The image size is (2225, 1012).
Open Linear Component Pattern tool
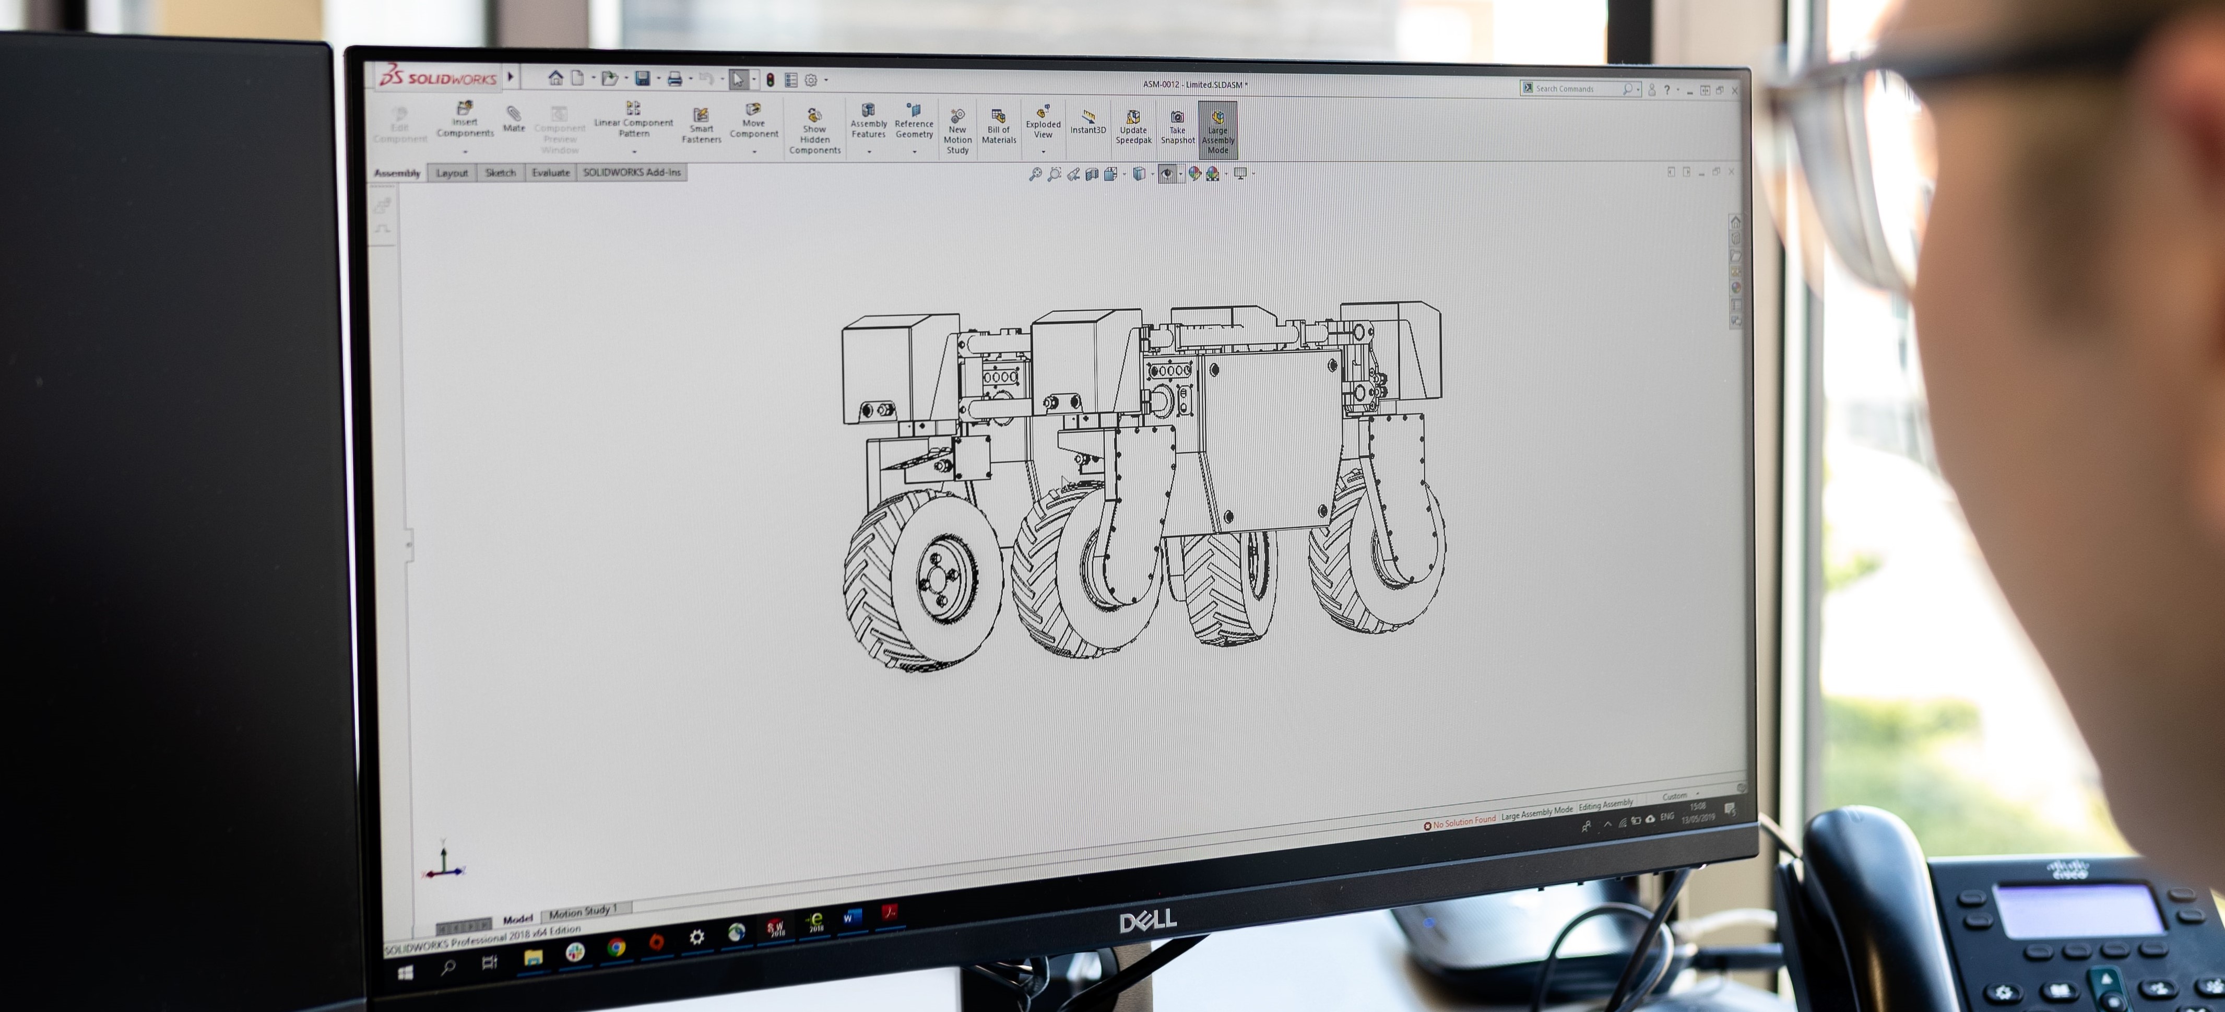tap(633, 119)
